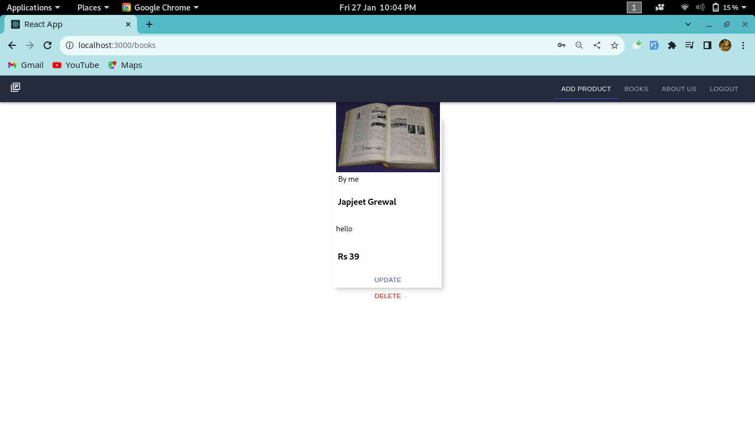
Task: Click the price text Rs 39
Action: (x=348, y=257)
